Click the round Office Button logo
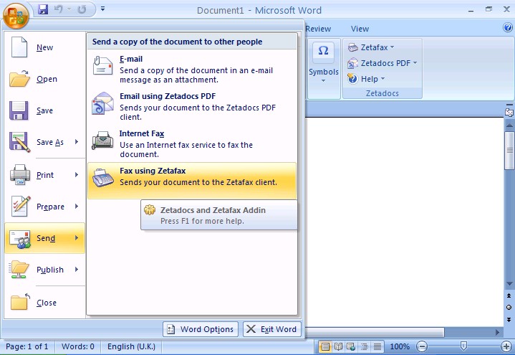 click(16, 15)
